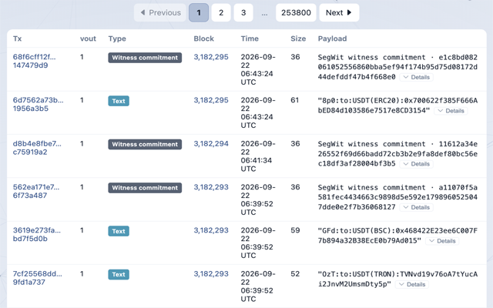Go to the Previous page

click(x=160, y=12)
